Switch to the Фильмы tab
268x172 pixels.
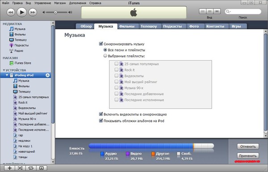pyautogui.click(x=127, y=26)
